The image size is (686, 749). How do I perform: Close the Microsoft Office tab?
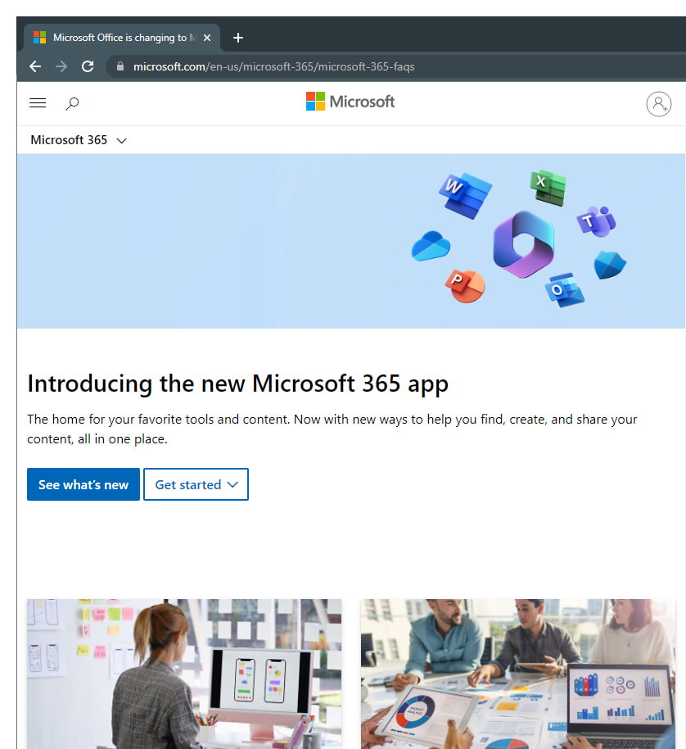(x=207, y=38)
